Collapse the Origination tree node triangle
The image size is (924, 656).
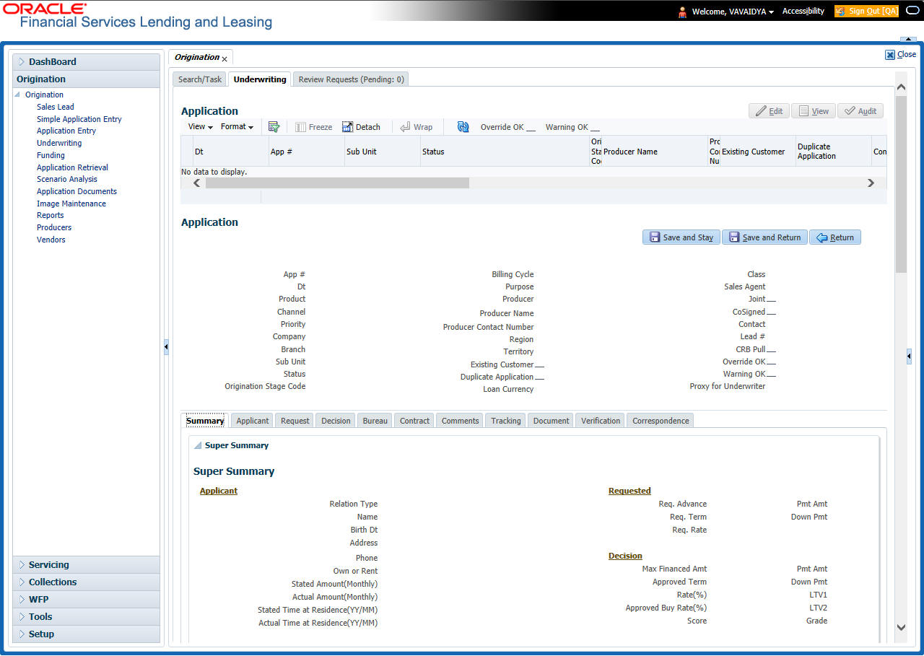pos(18,95)
